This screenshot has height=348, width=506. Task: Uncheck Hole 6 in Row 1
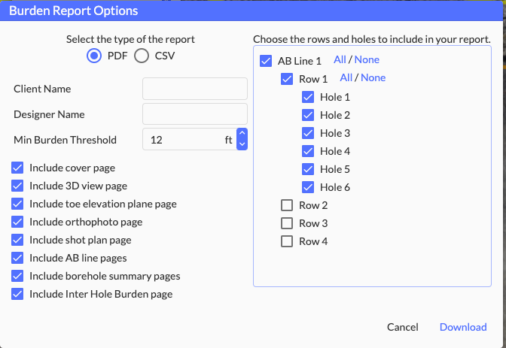click(x=308, y=187)
